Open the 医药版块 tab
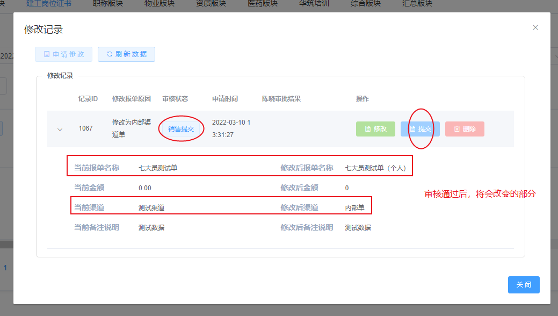 point(263,3)
